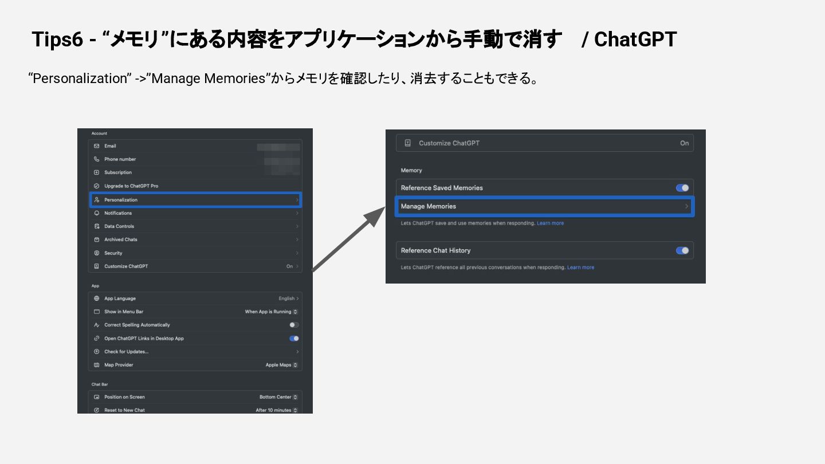Click the Archived Chats box icon

point(97,239)
